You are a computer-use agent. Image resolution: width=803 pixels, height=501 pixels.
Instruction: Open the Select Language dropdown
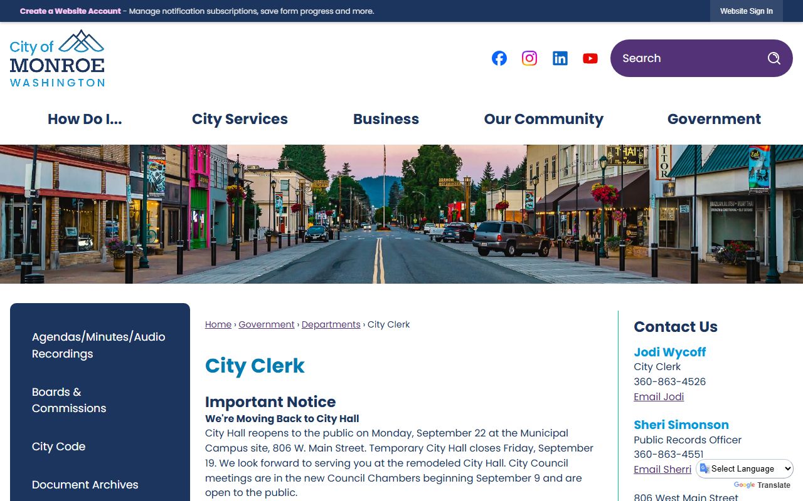(x=745, y=468)
